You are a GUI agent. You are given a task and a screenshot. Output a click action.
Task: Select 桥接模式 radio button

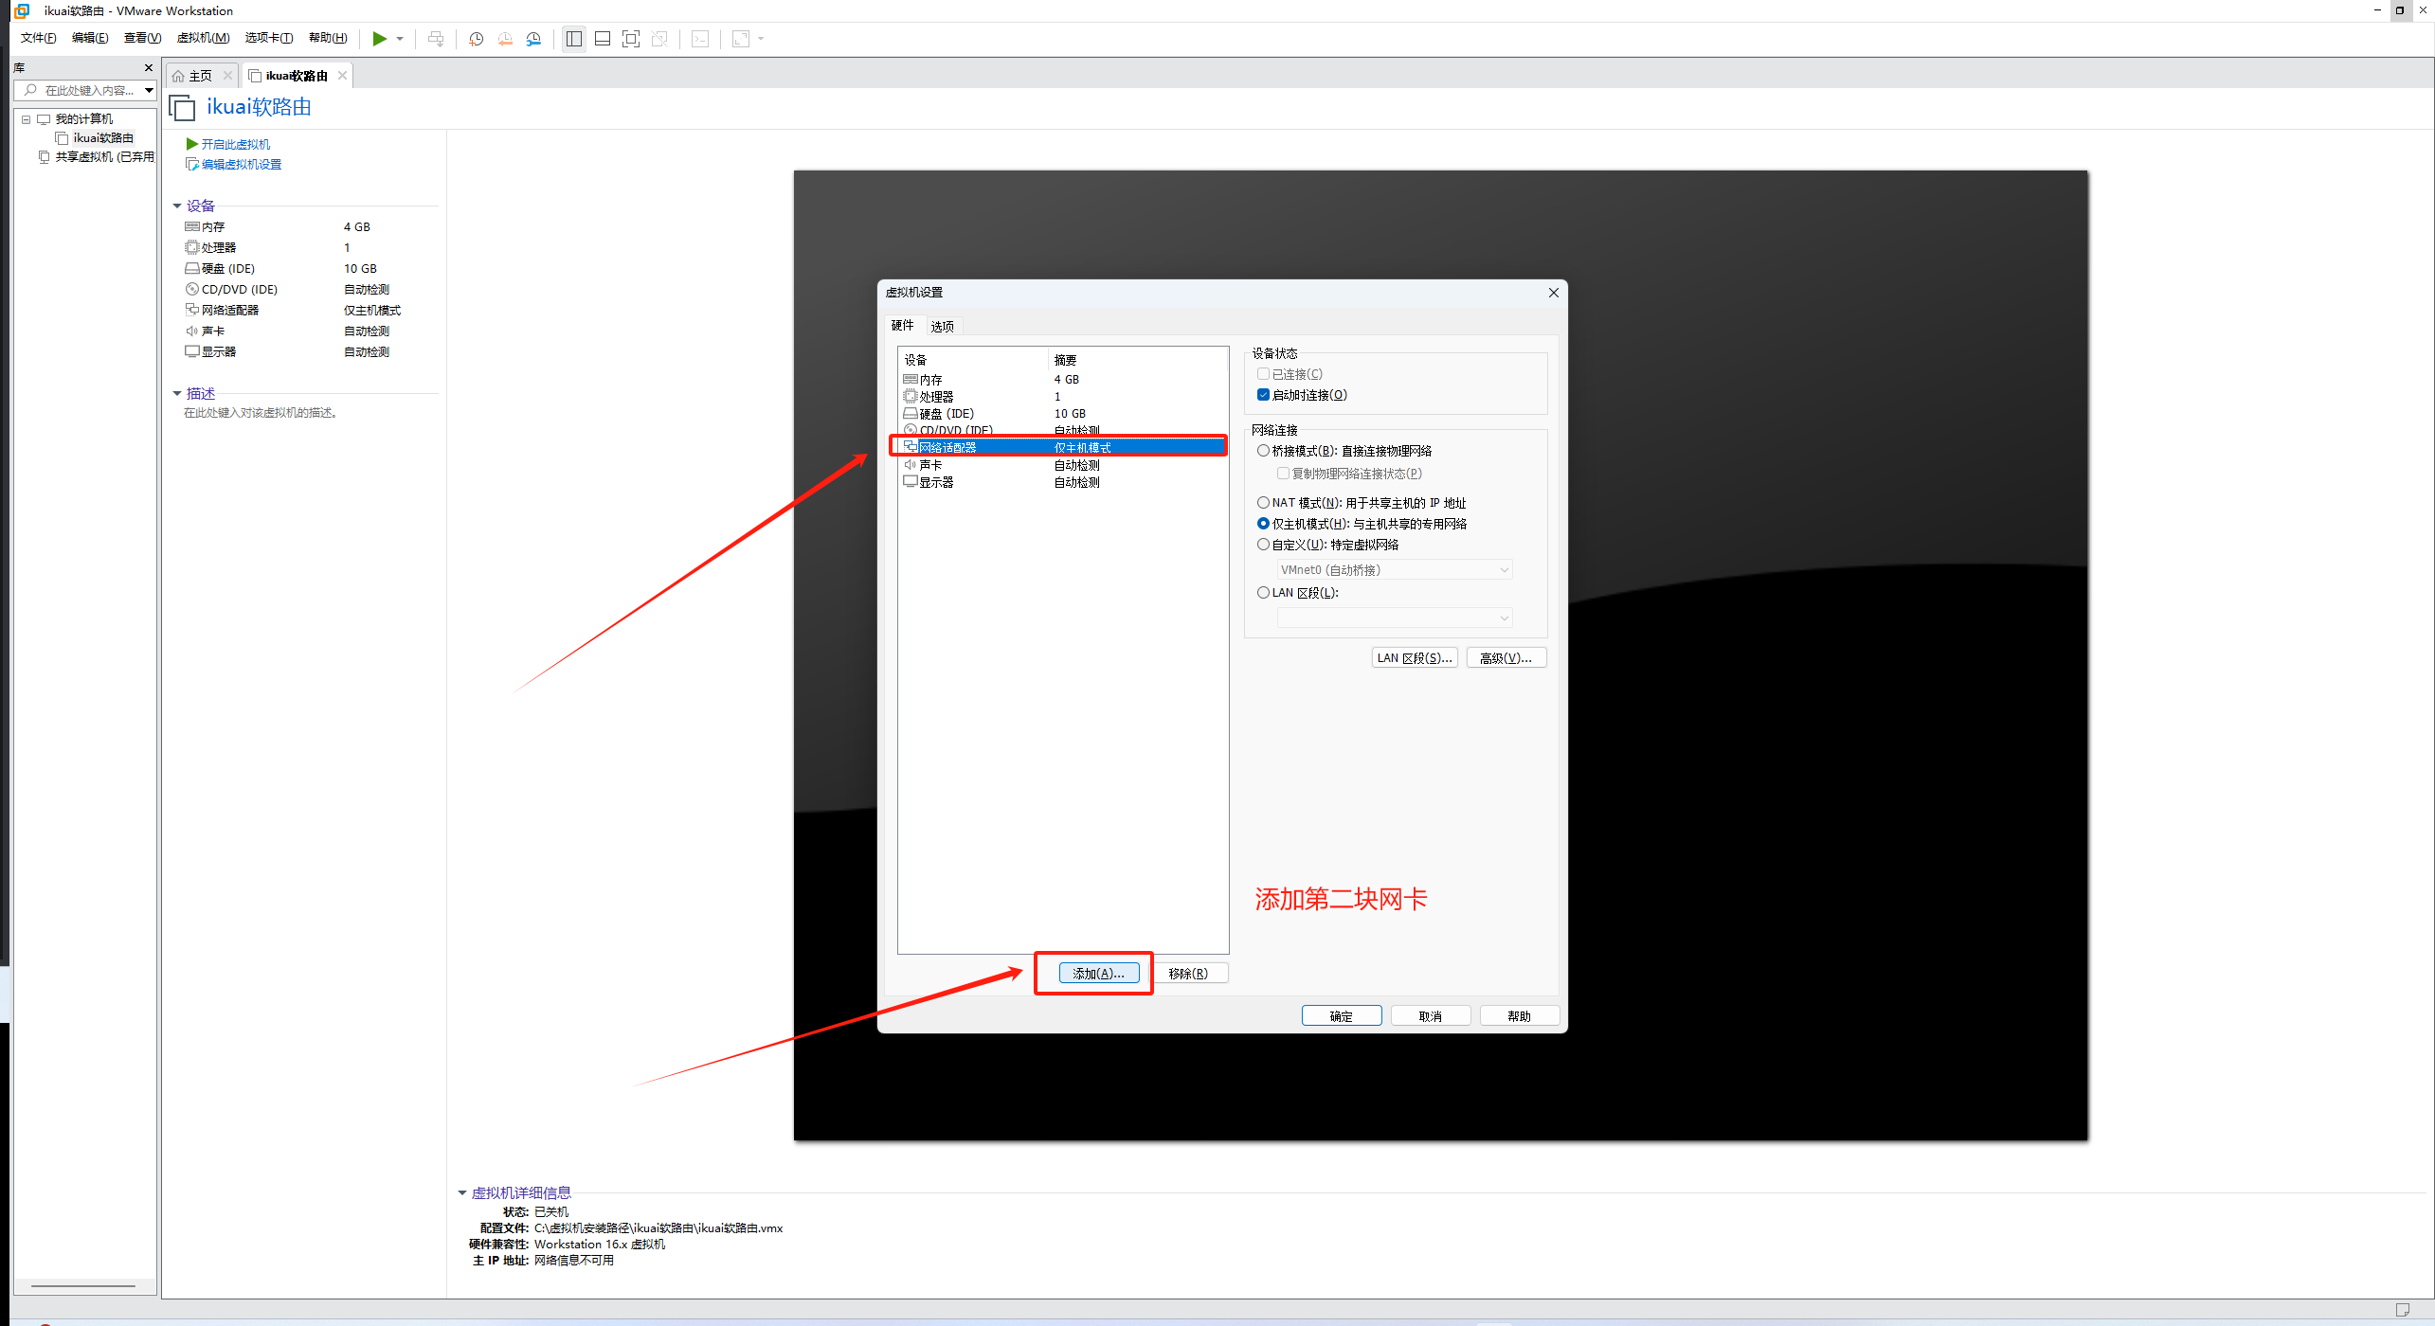(1263, 451)
